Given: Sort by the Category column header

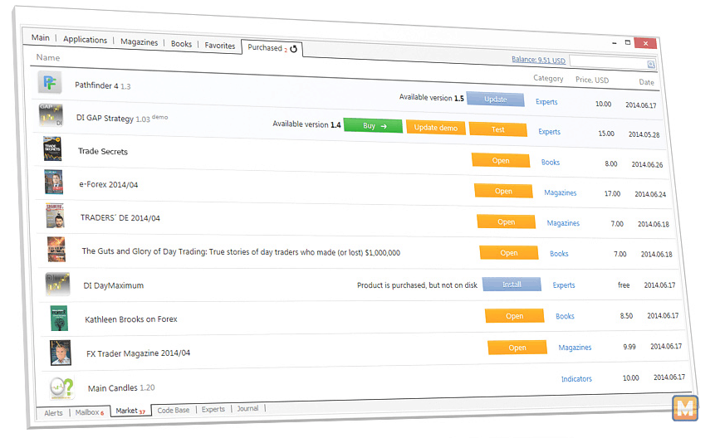Looking at the screenshot, I should click(x=548, y=78).
